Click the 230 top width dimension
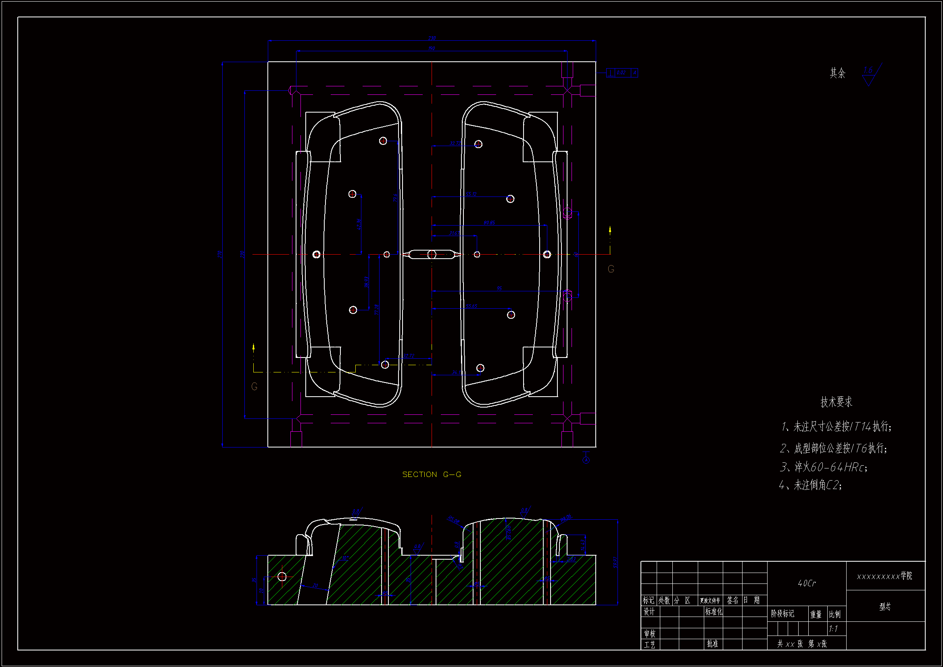The width and height of the screenshot is (943, 667). (x=432, y=38)
